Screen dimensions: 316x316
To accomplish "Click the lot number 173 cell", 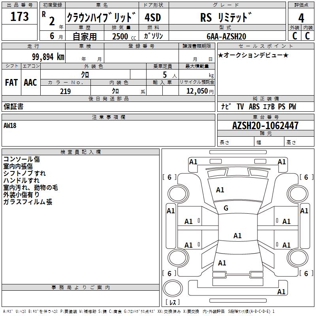I will click(19, 17).
